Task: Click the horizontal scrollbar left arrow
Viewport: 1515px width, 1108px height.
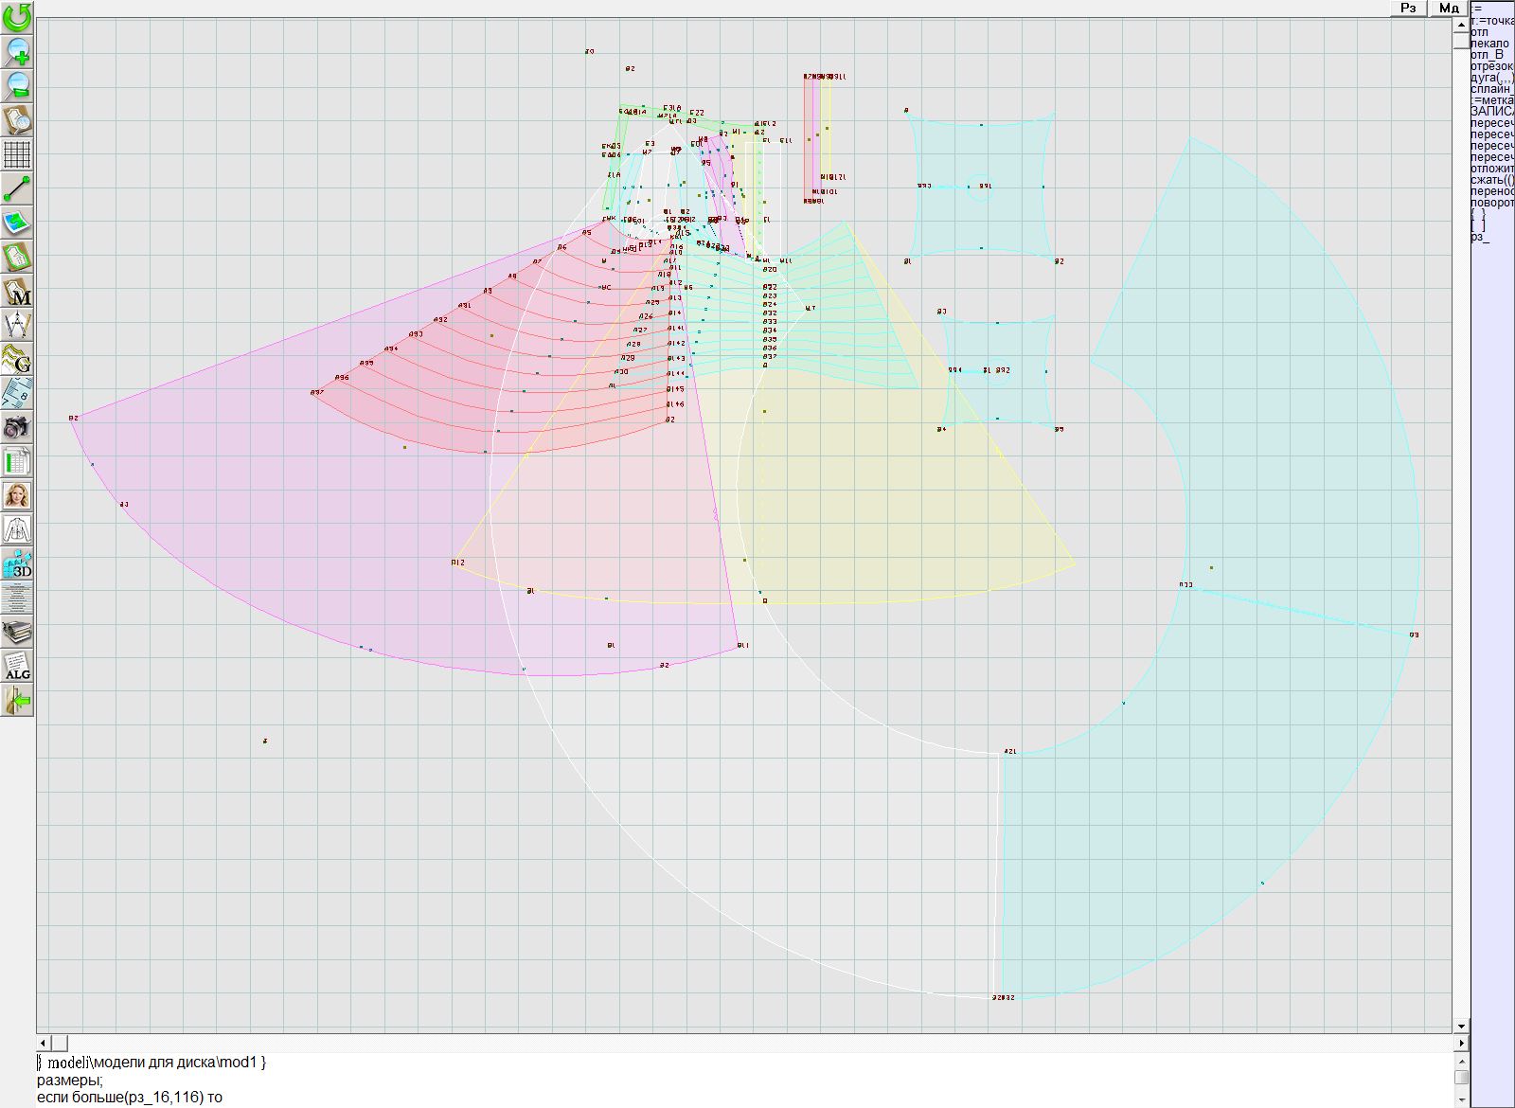Action: 44,1043
